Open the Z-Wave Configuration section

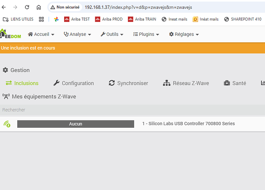pos(73,83)
